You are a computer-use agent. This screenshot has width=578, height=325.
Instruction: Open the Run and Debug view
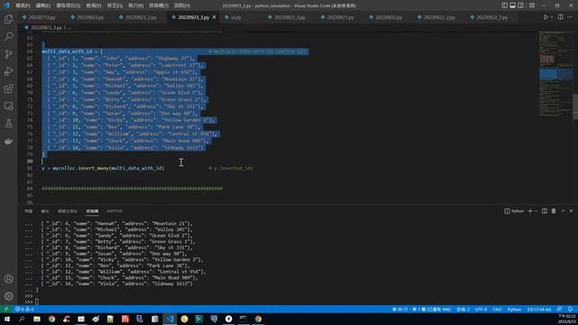click(8, 71)
